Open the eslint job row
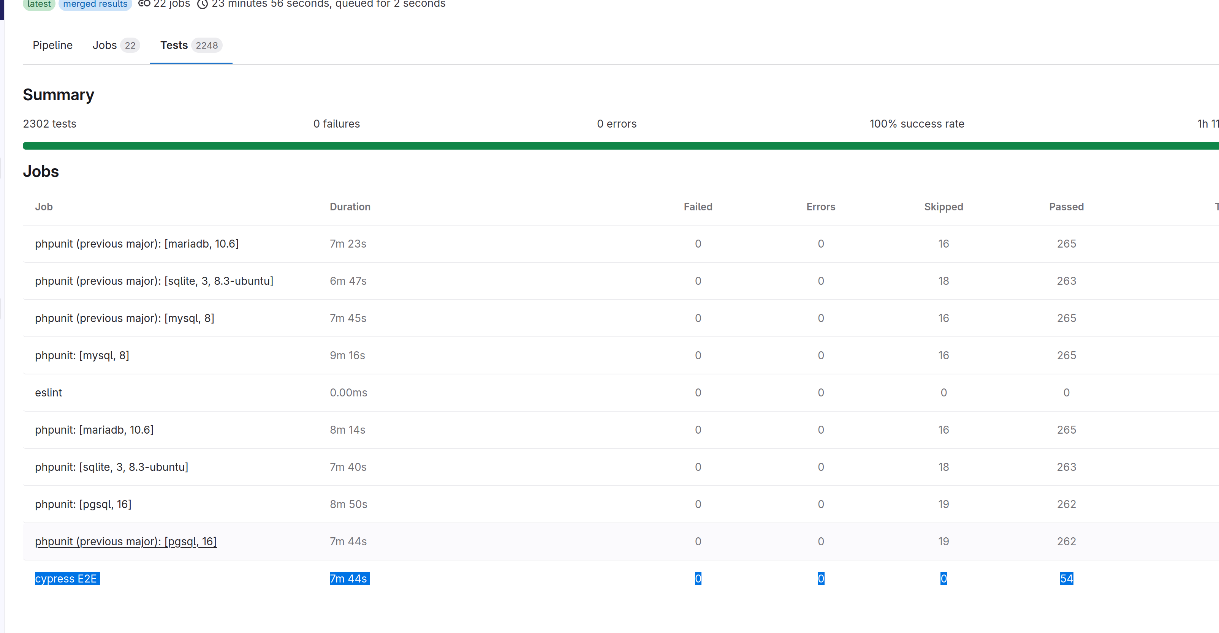Image resolution: width=1219 pixels, height=633 pixels. (48, 393)
